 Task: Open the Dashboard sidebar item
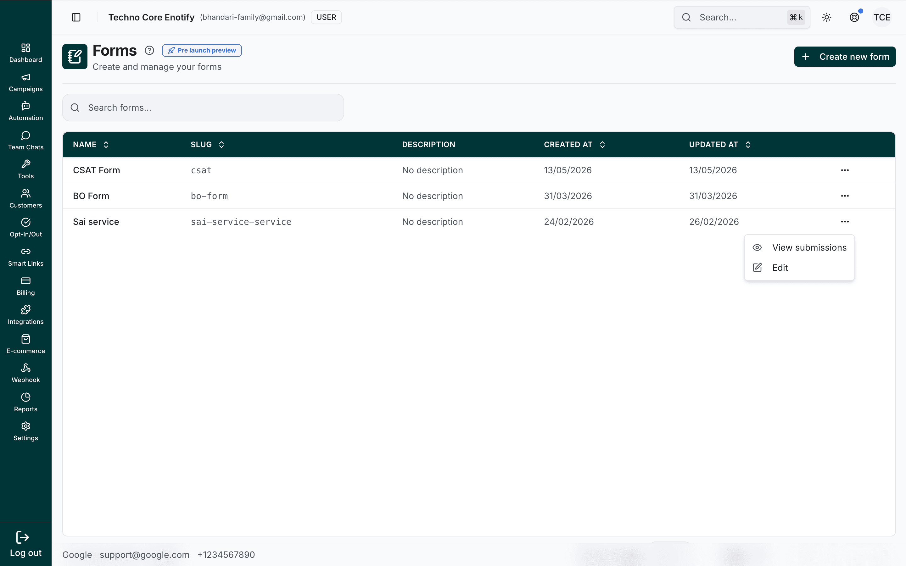25,53
